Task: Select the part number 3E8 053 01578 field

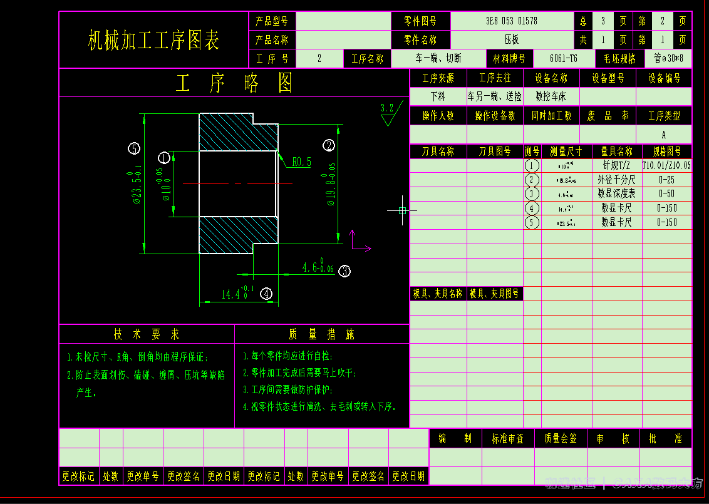Action: [512, 21]
